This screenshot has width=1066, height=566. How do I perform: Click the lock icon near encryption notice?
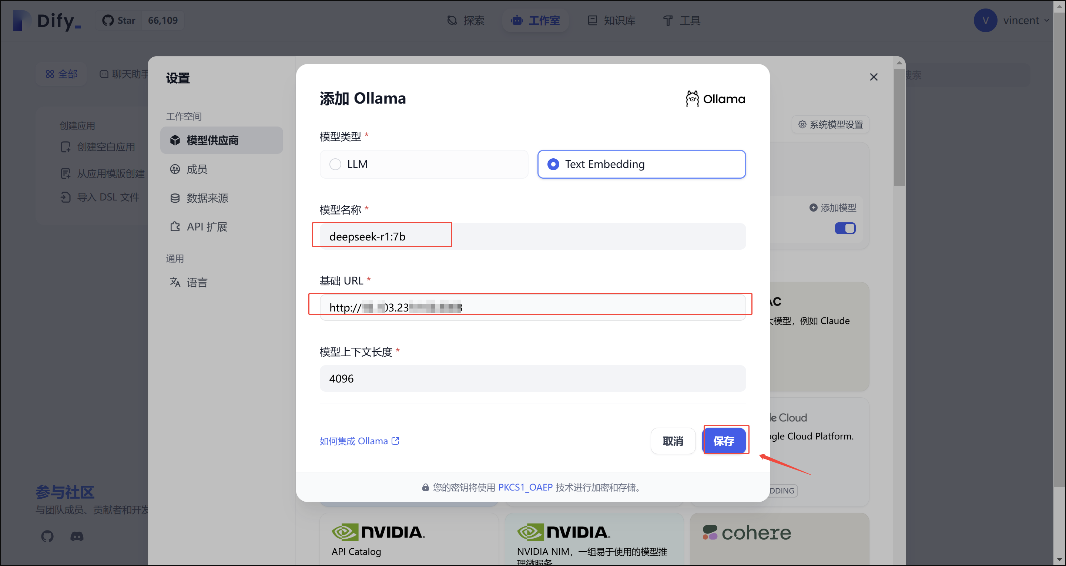pyautogui.click(x=425, y=488)
